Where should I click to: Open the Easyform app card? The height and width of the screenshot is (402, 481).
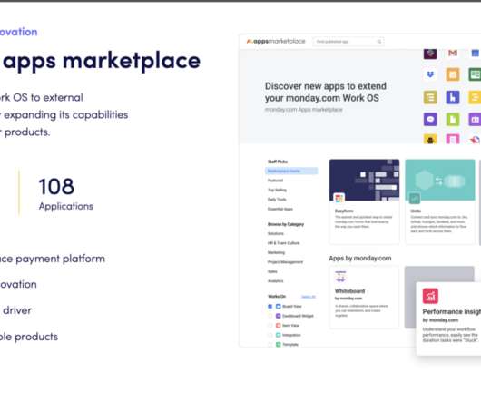click(x=364, y=201)
